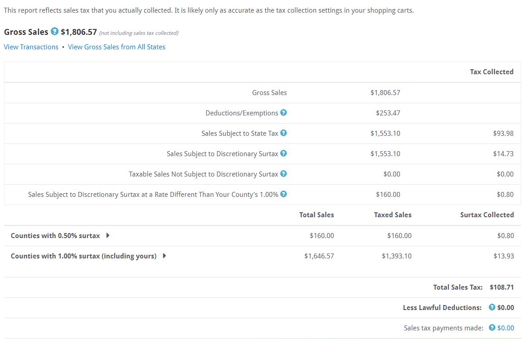Show help icon for Sales tax payments made
The height and width of the screenshot is (339, 522).
coord(492,328)
